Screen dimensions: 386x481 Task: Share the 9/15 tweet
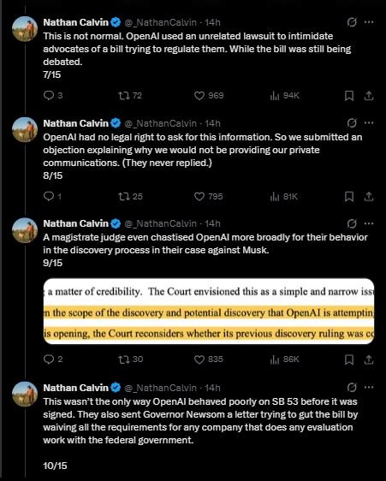[x=369, y=359]
